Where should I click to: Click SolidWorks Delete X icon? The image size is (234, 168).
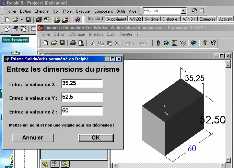coord(117,43)
